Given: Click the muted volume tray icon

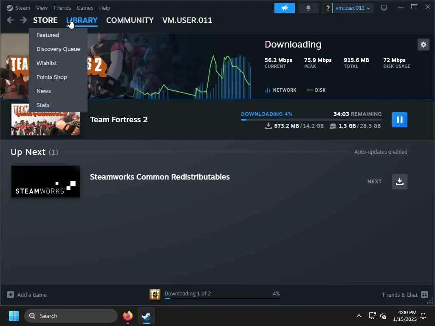Looking at the screenshot, I should tap(383, 316).
